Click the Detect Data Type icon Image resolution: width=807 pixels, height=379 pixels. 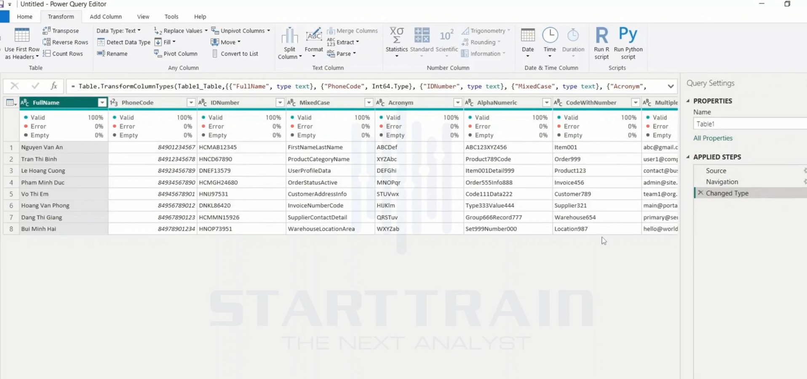point(101,42)
